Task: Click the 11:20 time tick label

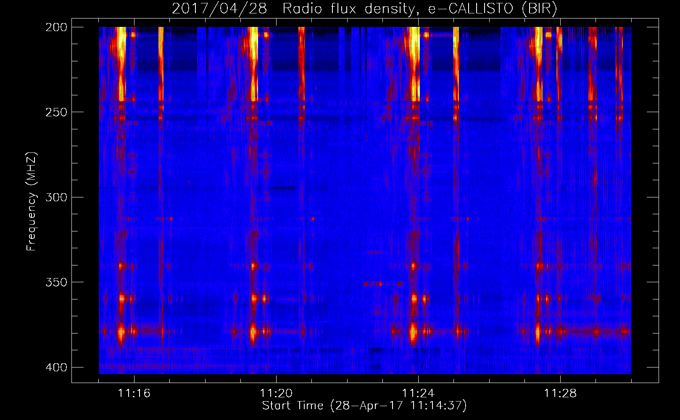Action: coord(276,393)
